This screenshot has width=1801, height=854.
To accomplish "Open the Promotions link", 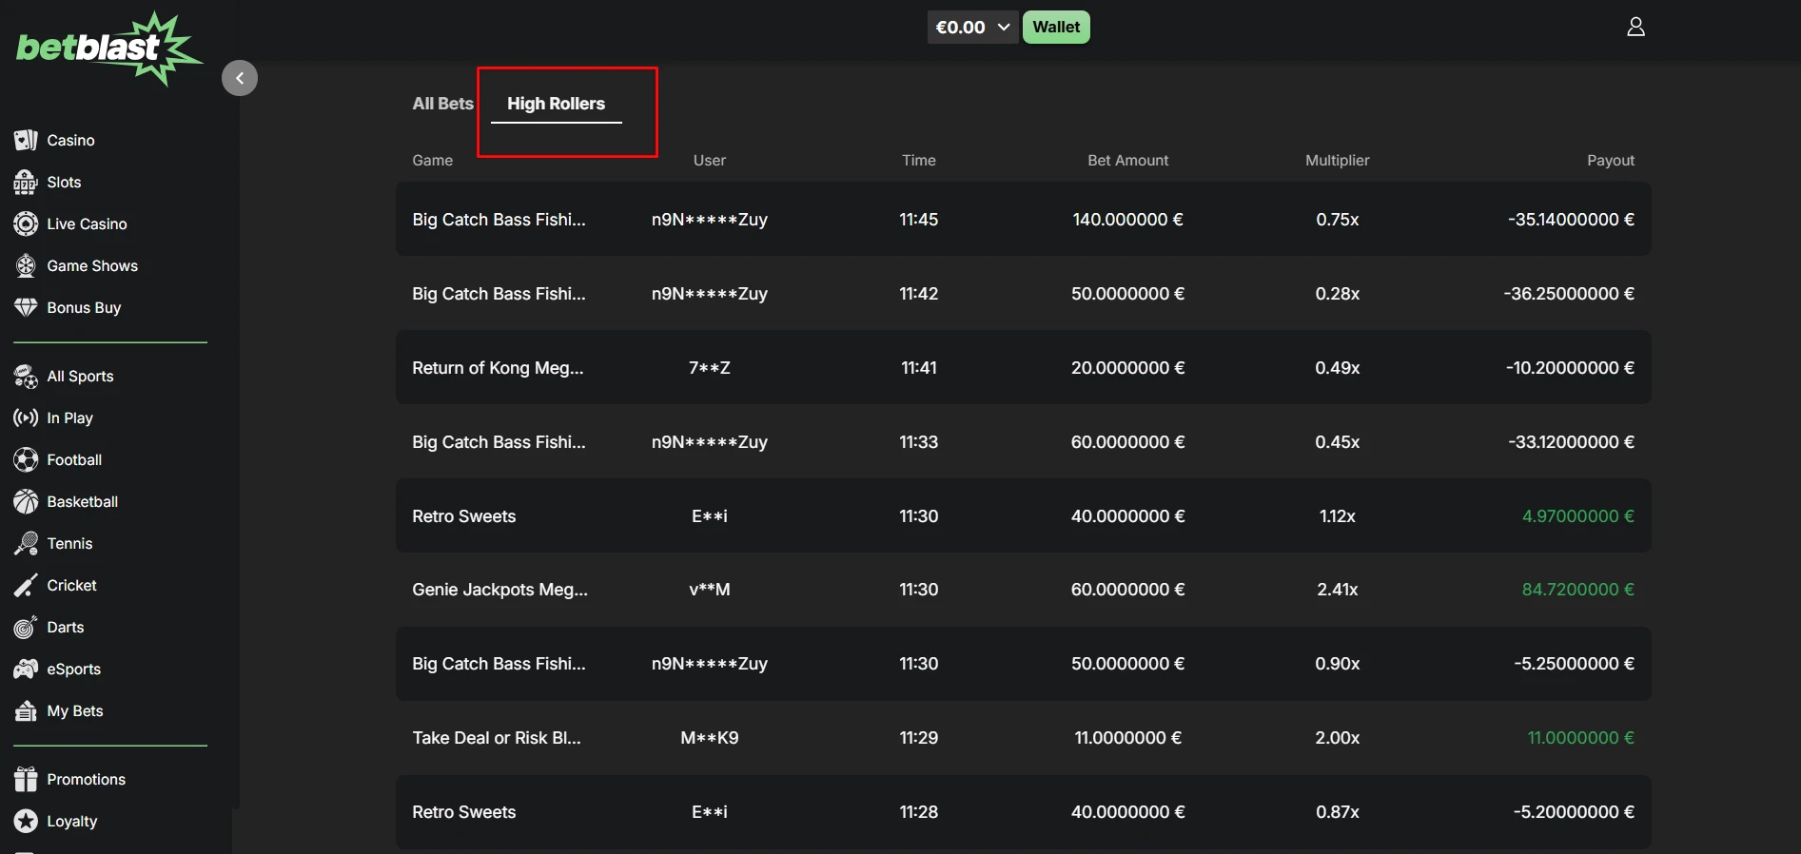I will (x=86, y=779).
